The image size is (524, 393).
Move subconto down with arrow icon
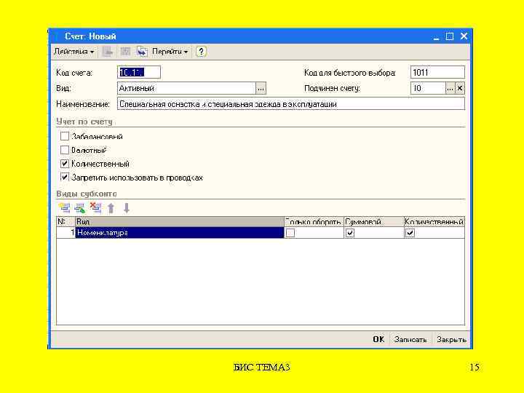[127, 208]
